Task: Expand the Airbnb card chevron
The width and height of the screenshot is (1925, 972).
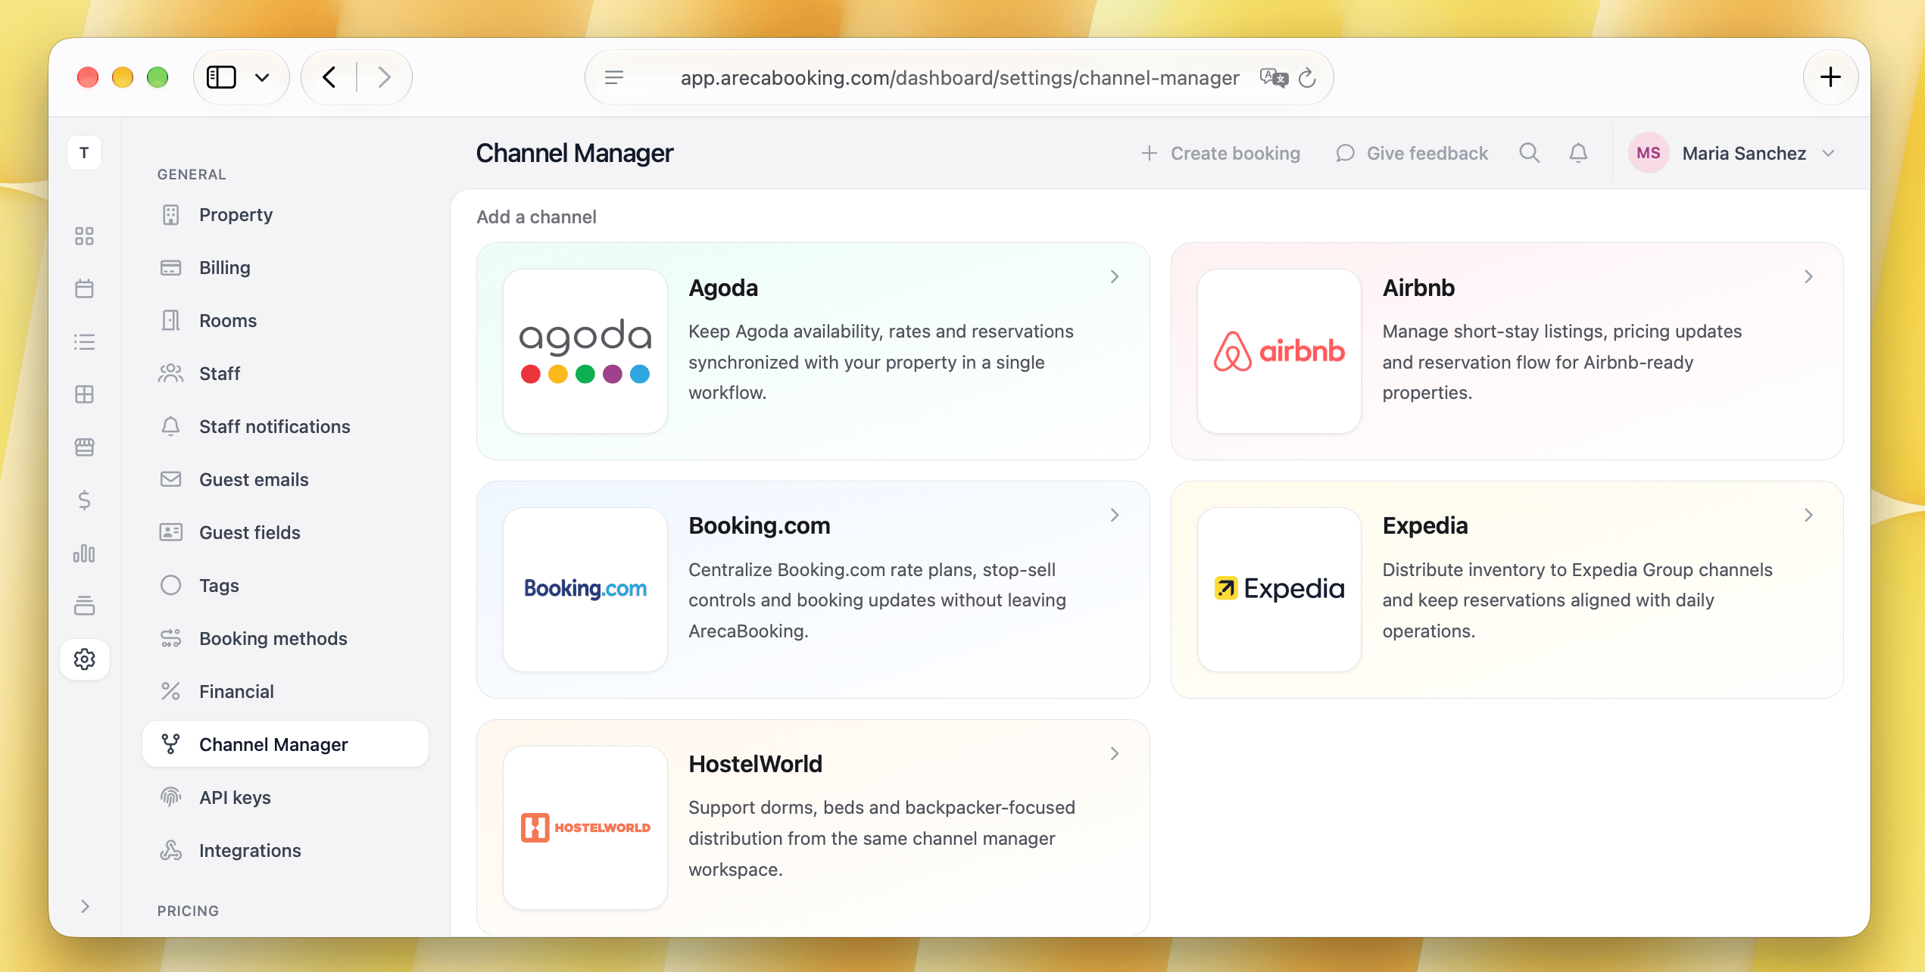Action: 1808,277
